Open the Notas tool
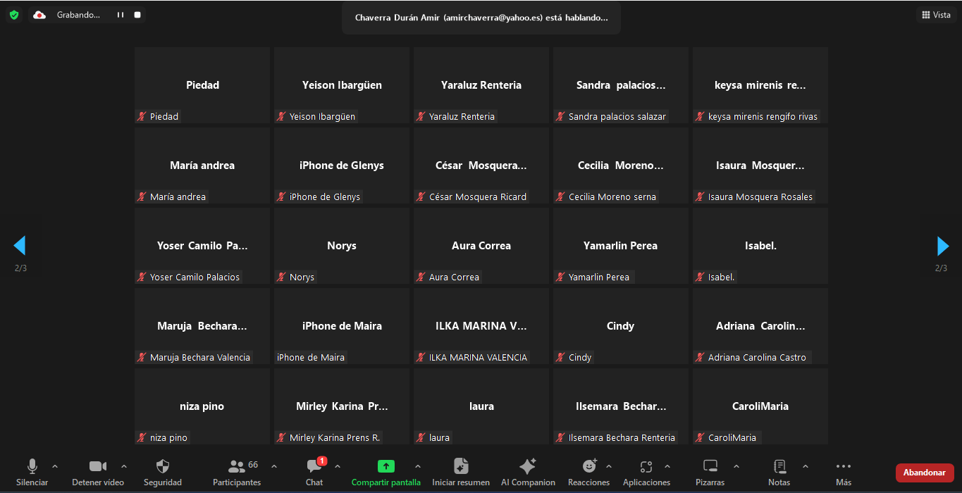Image resolution: width=962 pixels, height=493 pixels. (x=779, y=467)
